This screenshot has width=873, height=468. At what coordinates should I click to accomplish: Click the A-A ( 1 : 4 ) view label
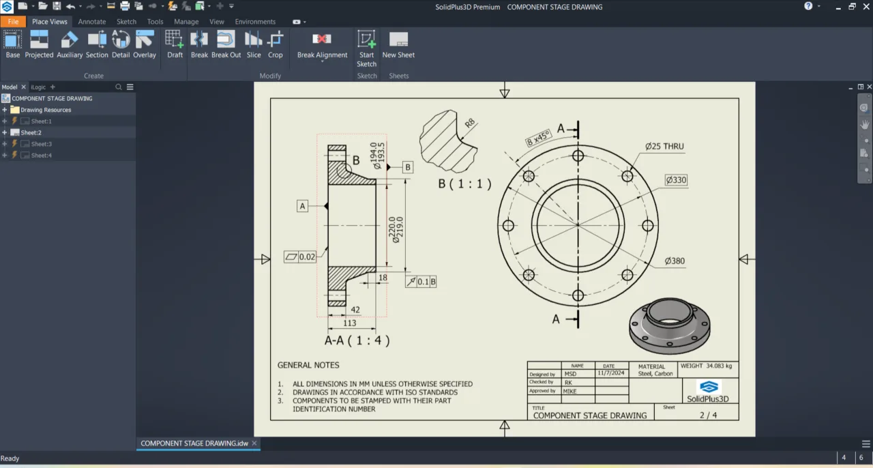357,340
